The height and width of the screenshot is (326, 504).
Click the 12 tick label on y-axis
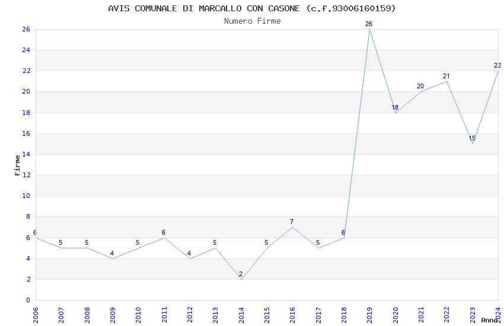pos(26,175)
